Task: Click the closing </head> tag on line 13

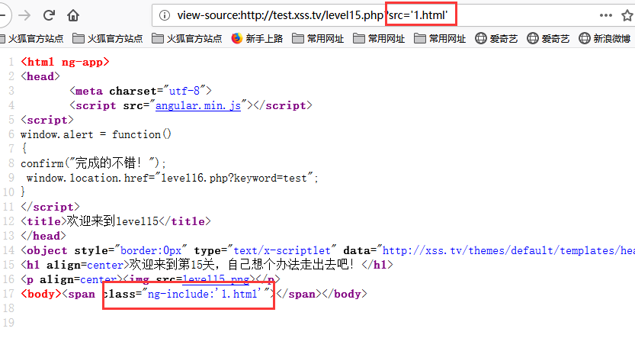Action: [x=43, y=236]
